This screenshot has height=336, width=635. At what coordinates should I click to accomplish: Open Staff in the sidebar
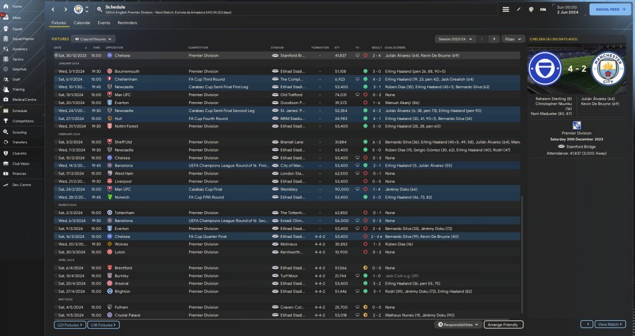(x=16, y=79)
